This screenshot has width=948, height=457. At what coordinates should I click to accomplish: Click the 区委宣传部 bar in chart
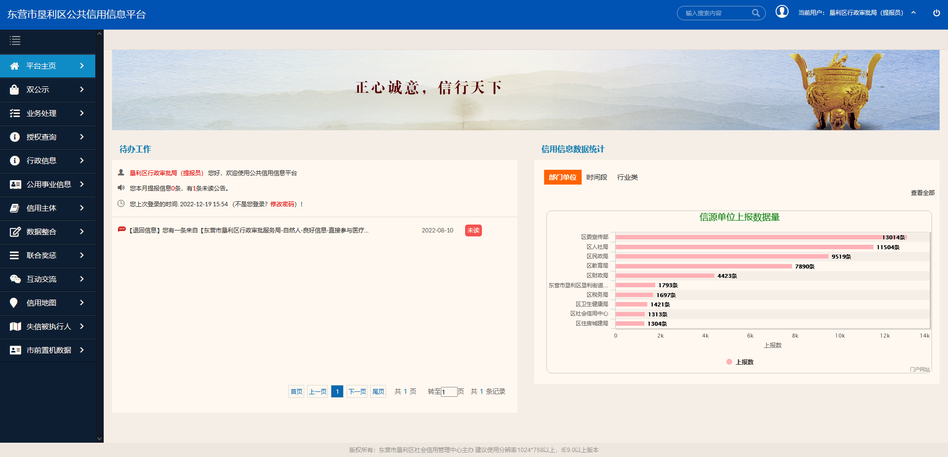click(748, 237)
